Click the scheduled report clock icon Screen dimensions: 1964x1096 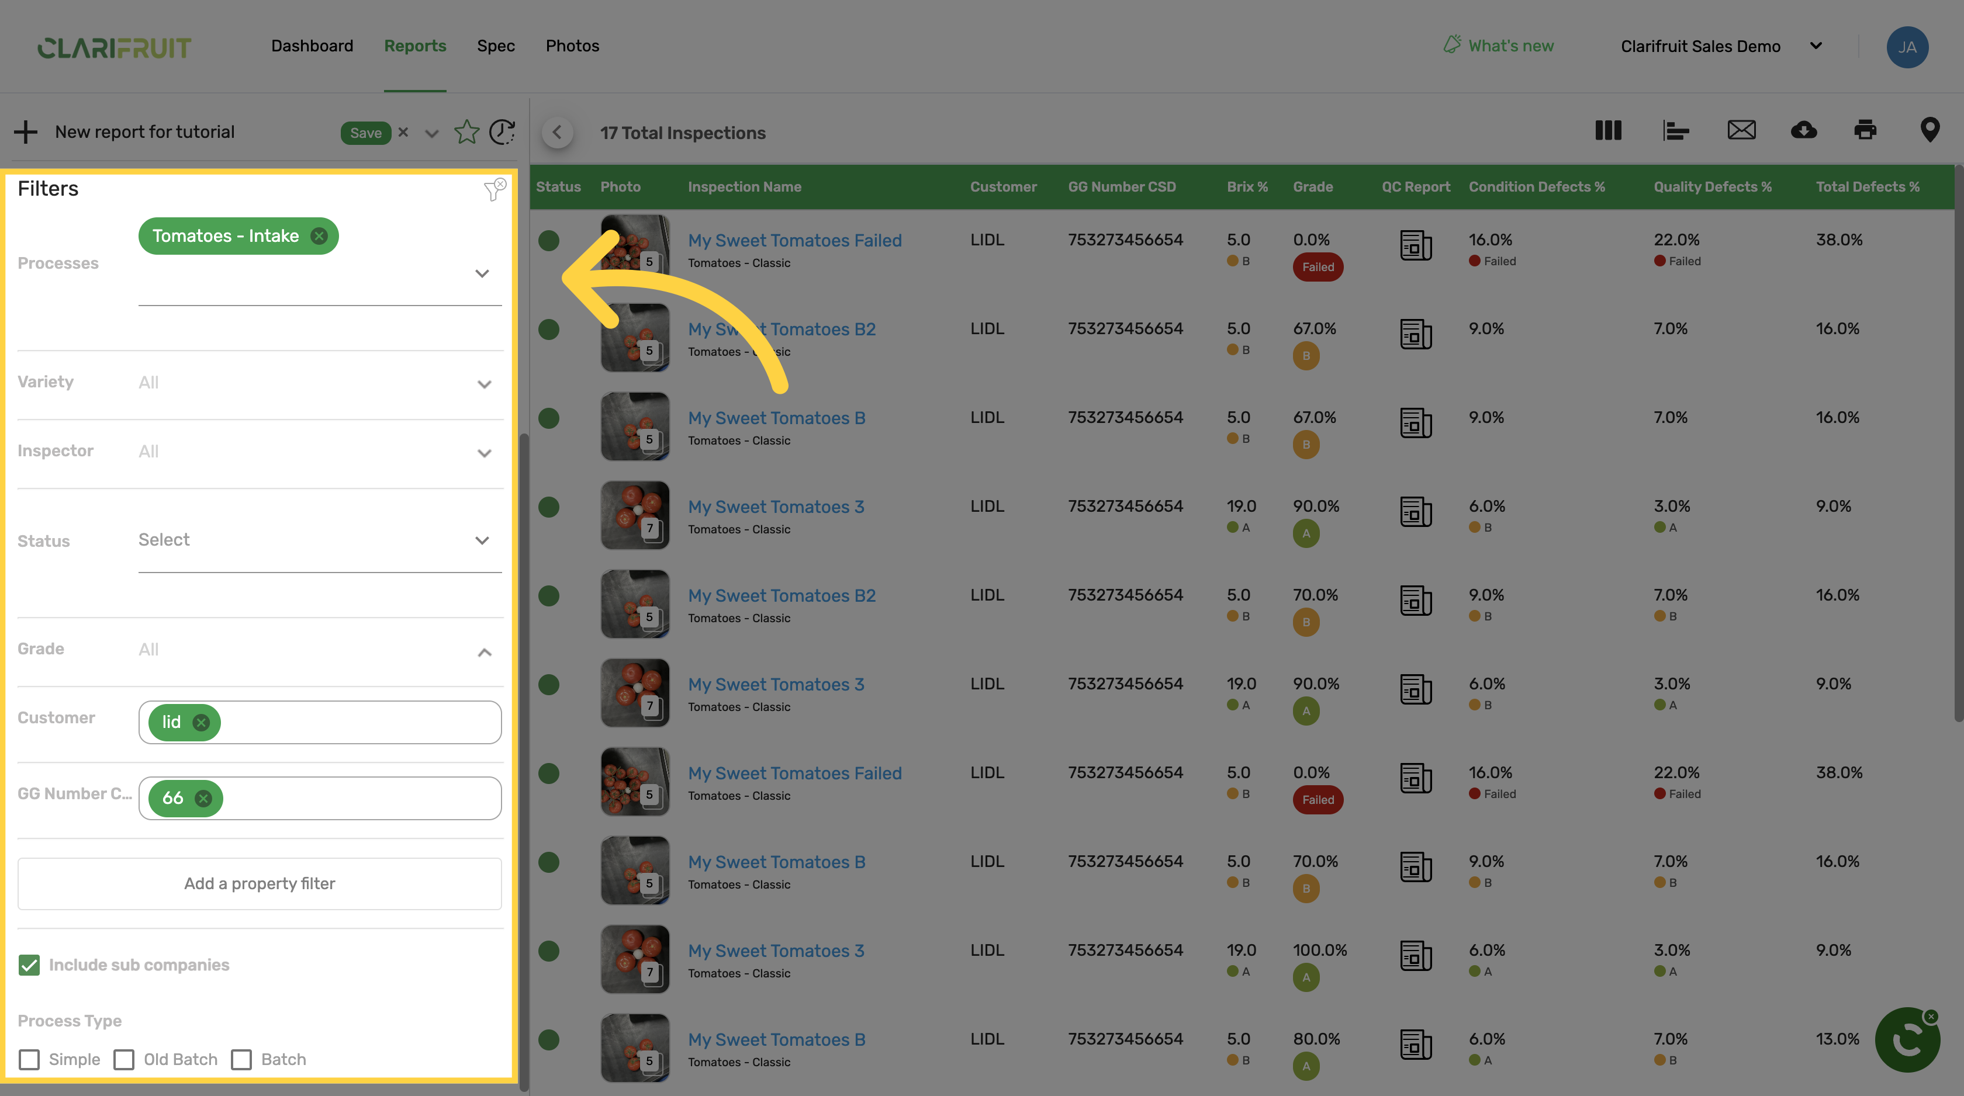[x=502, y=132]
